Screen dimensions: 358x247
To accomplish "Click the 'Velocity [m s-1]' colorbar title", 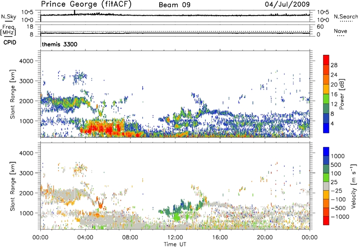I will pos(354,186).
